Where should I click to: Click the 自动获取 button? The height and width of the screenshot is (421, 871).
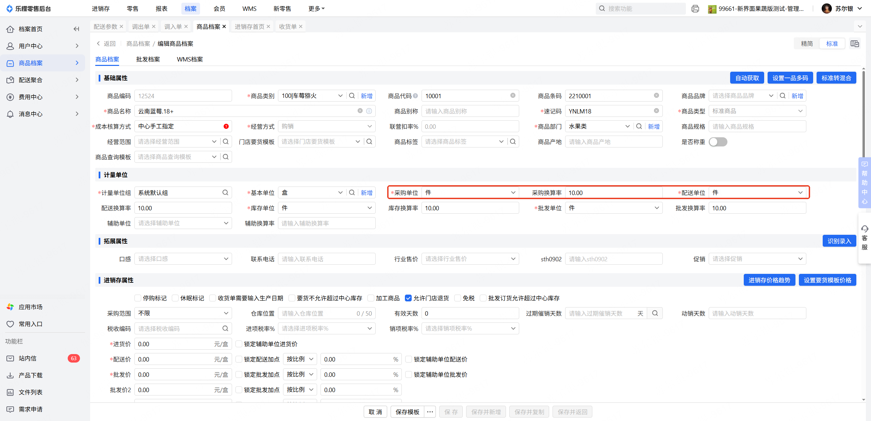[x=747, y=78]
